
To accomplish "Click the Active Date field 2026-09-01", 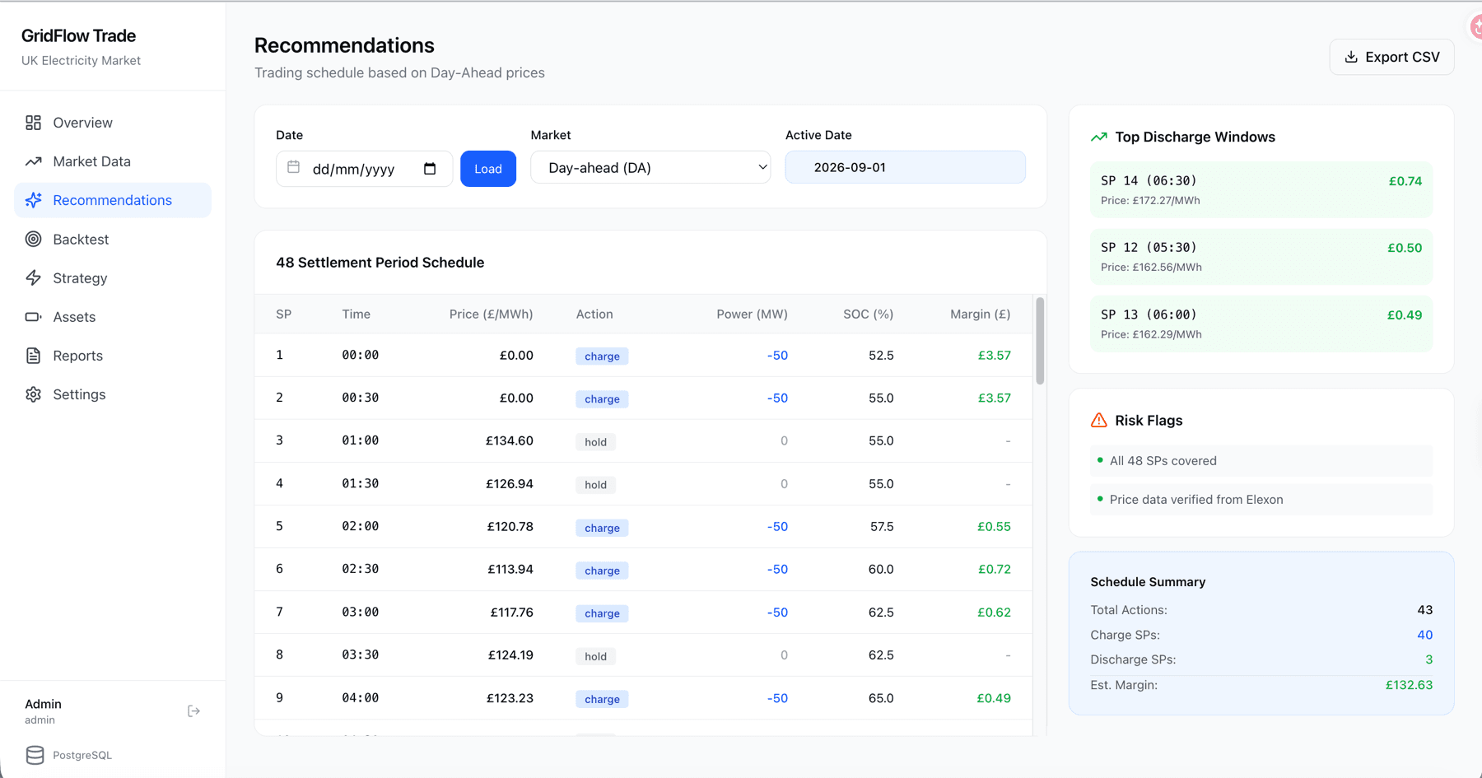I will click(905, 167).
